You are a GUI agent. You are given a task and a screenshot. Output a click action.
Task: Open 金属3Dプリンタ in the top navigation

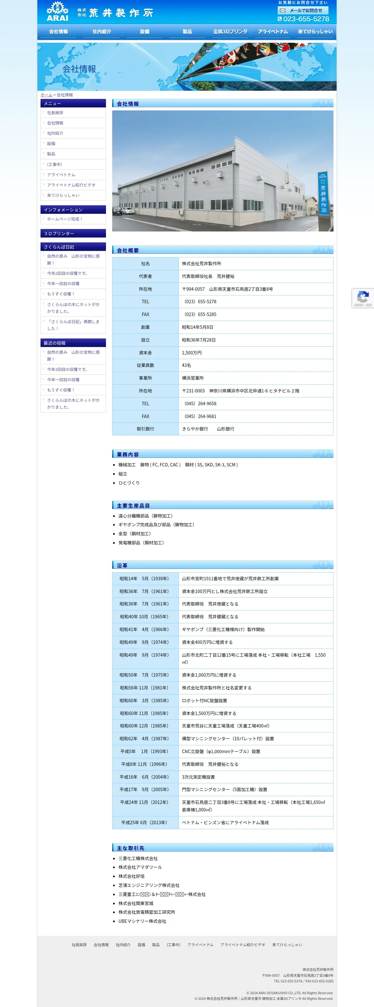tap(230, 32)
